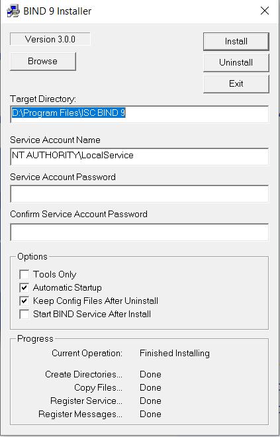280x437 pixels.
Task: Click the Install button
Action: tap(236, 42)
